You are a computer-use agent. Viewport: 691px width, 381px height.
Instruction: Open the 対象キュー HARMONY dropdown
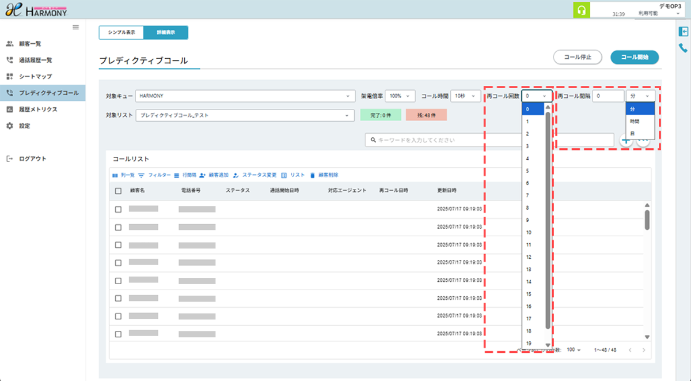click(245, 96)
